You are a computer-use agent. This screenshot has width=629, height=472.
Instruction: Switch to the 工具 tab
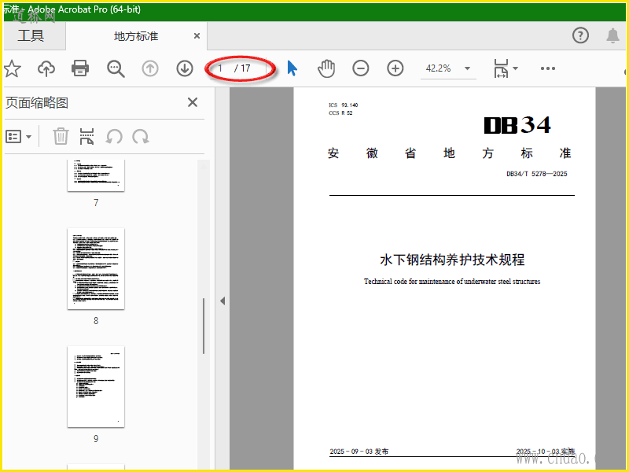(x=31, y=35)
